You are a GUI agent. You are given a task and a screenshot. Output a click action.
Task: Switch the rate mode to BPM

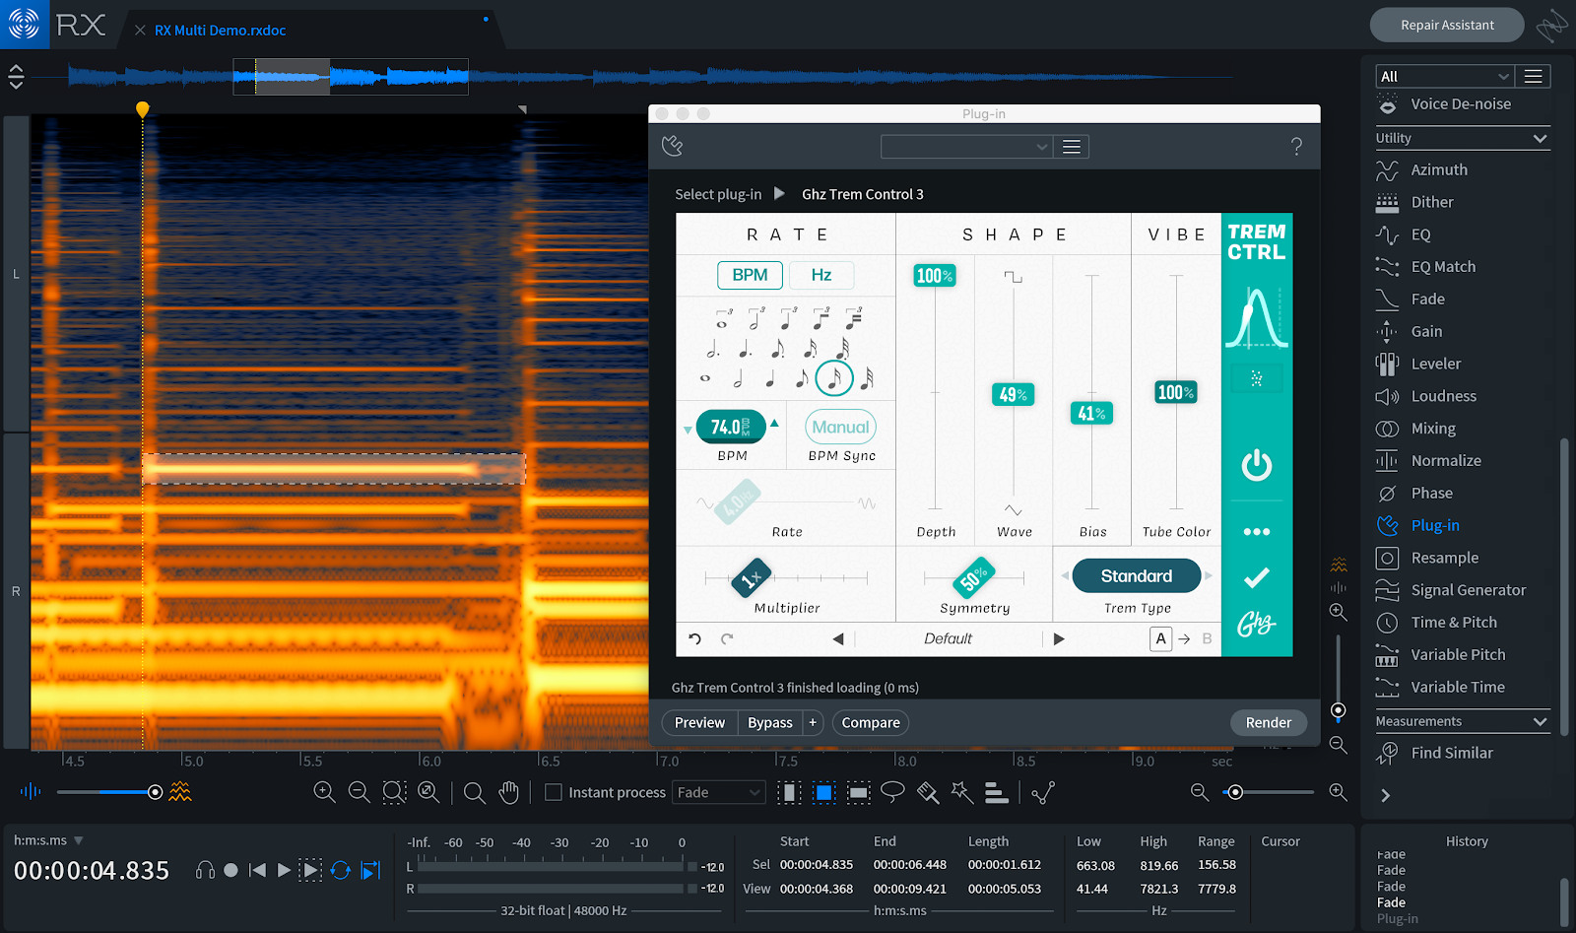click(750, 275)
